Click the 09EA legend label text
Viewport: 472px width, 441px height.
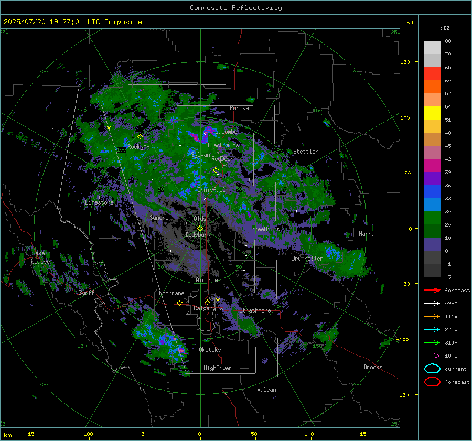click(x=451, y=304)
